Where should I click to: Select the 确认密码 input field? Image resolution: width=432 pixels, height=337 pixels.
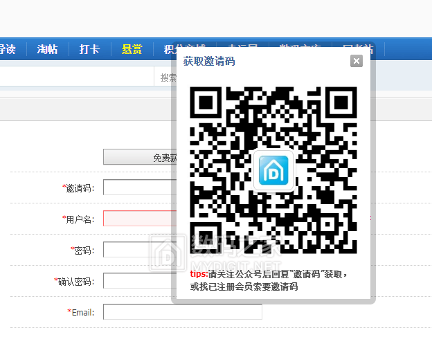coord(137,281)
